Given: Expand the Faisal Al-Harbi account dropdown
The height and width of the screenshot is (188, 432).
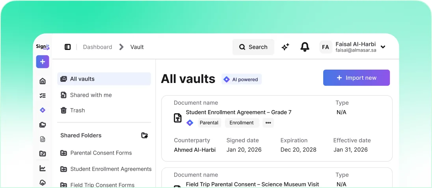Looking at the screenshot, I should [383, 47].
